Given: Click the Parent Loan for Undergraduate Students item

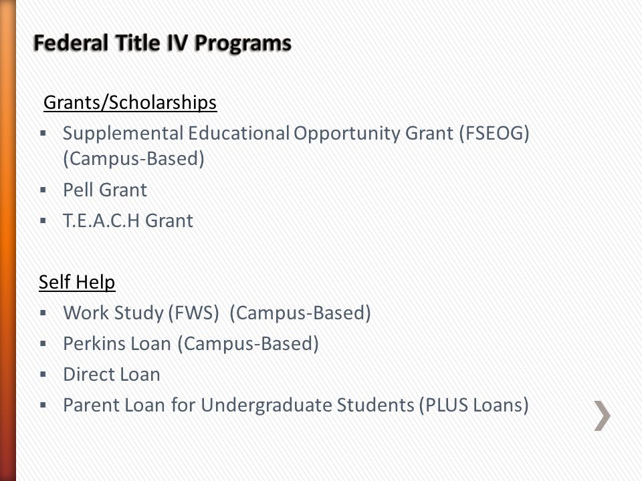Looking at the screenshot, I should pyautogui.click(x=296, y=406).
